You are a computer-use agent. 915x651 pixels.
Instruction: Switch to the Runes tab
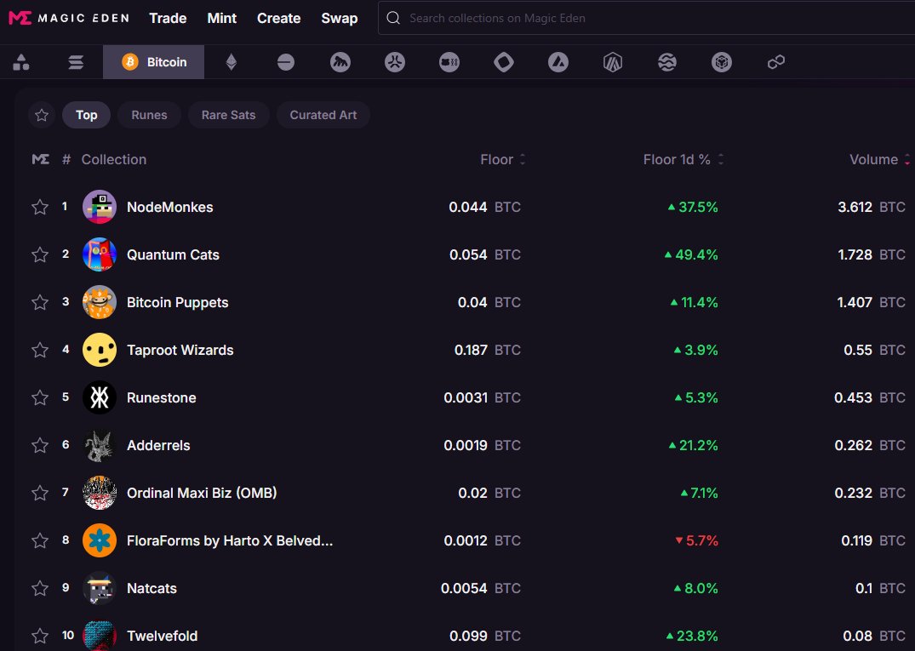150,115
